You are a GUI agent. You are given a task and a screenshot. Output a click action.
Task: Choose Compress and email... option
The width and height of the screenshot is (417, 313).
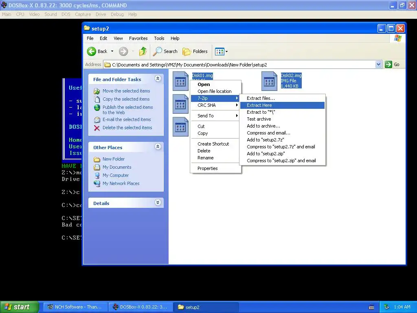tap(282, 133)
